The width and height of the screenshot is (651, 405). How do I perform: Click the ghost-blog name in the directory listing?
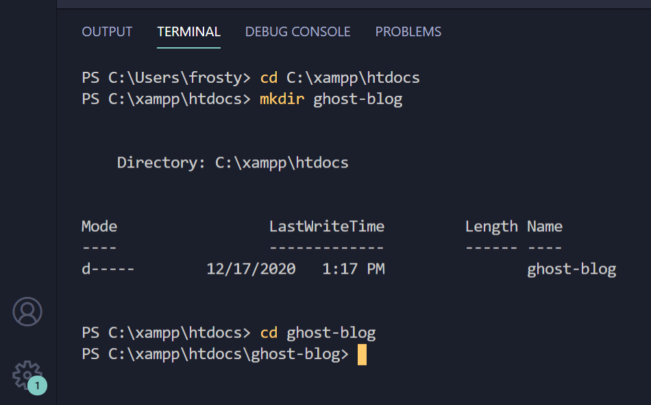tap(572, 268)
